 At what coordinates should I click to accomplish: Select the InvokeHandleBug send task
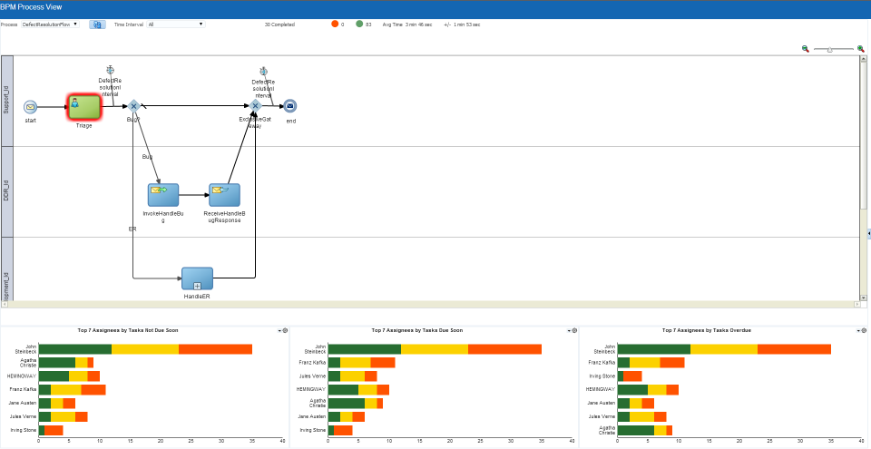click(x=163, y=195)
